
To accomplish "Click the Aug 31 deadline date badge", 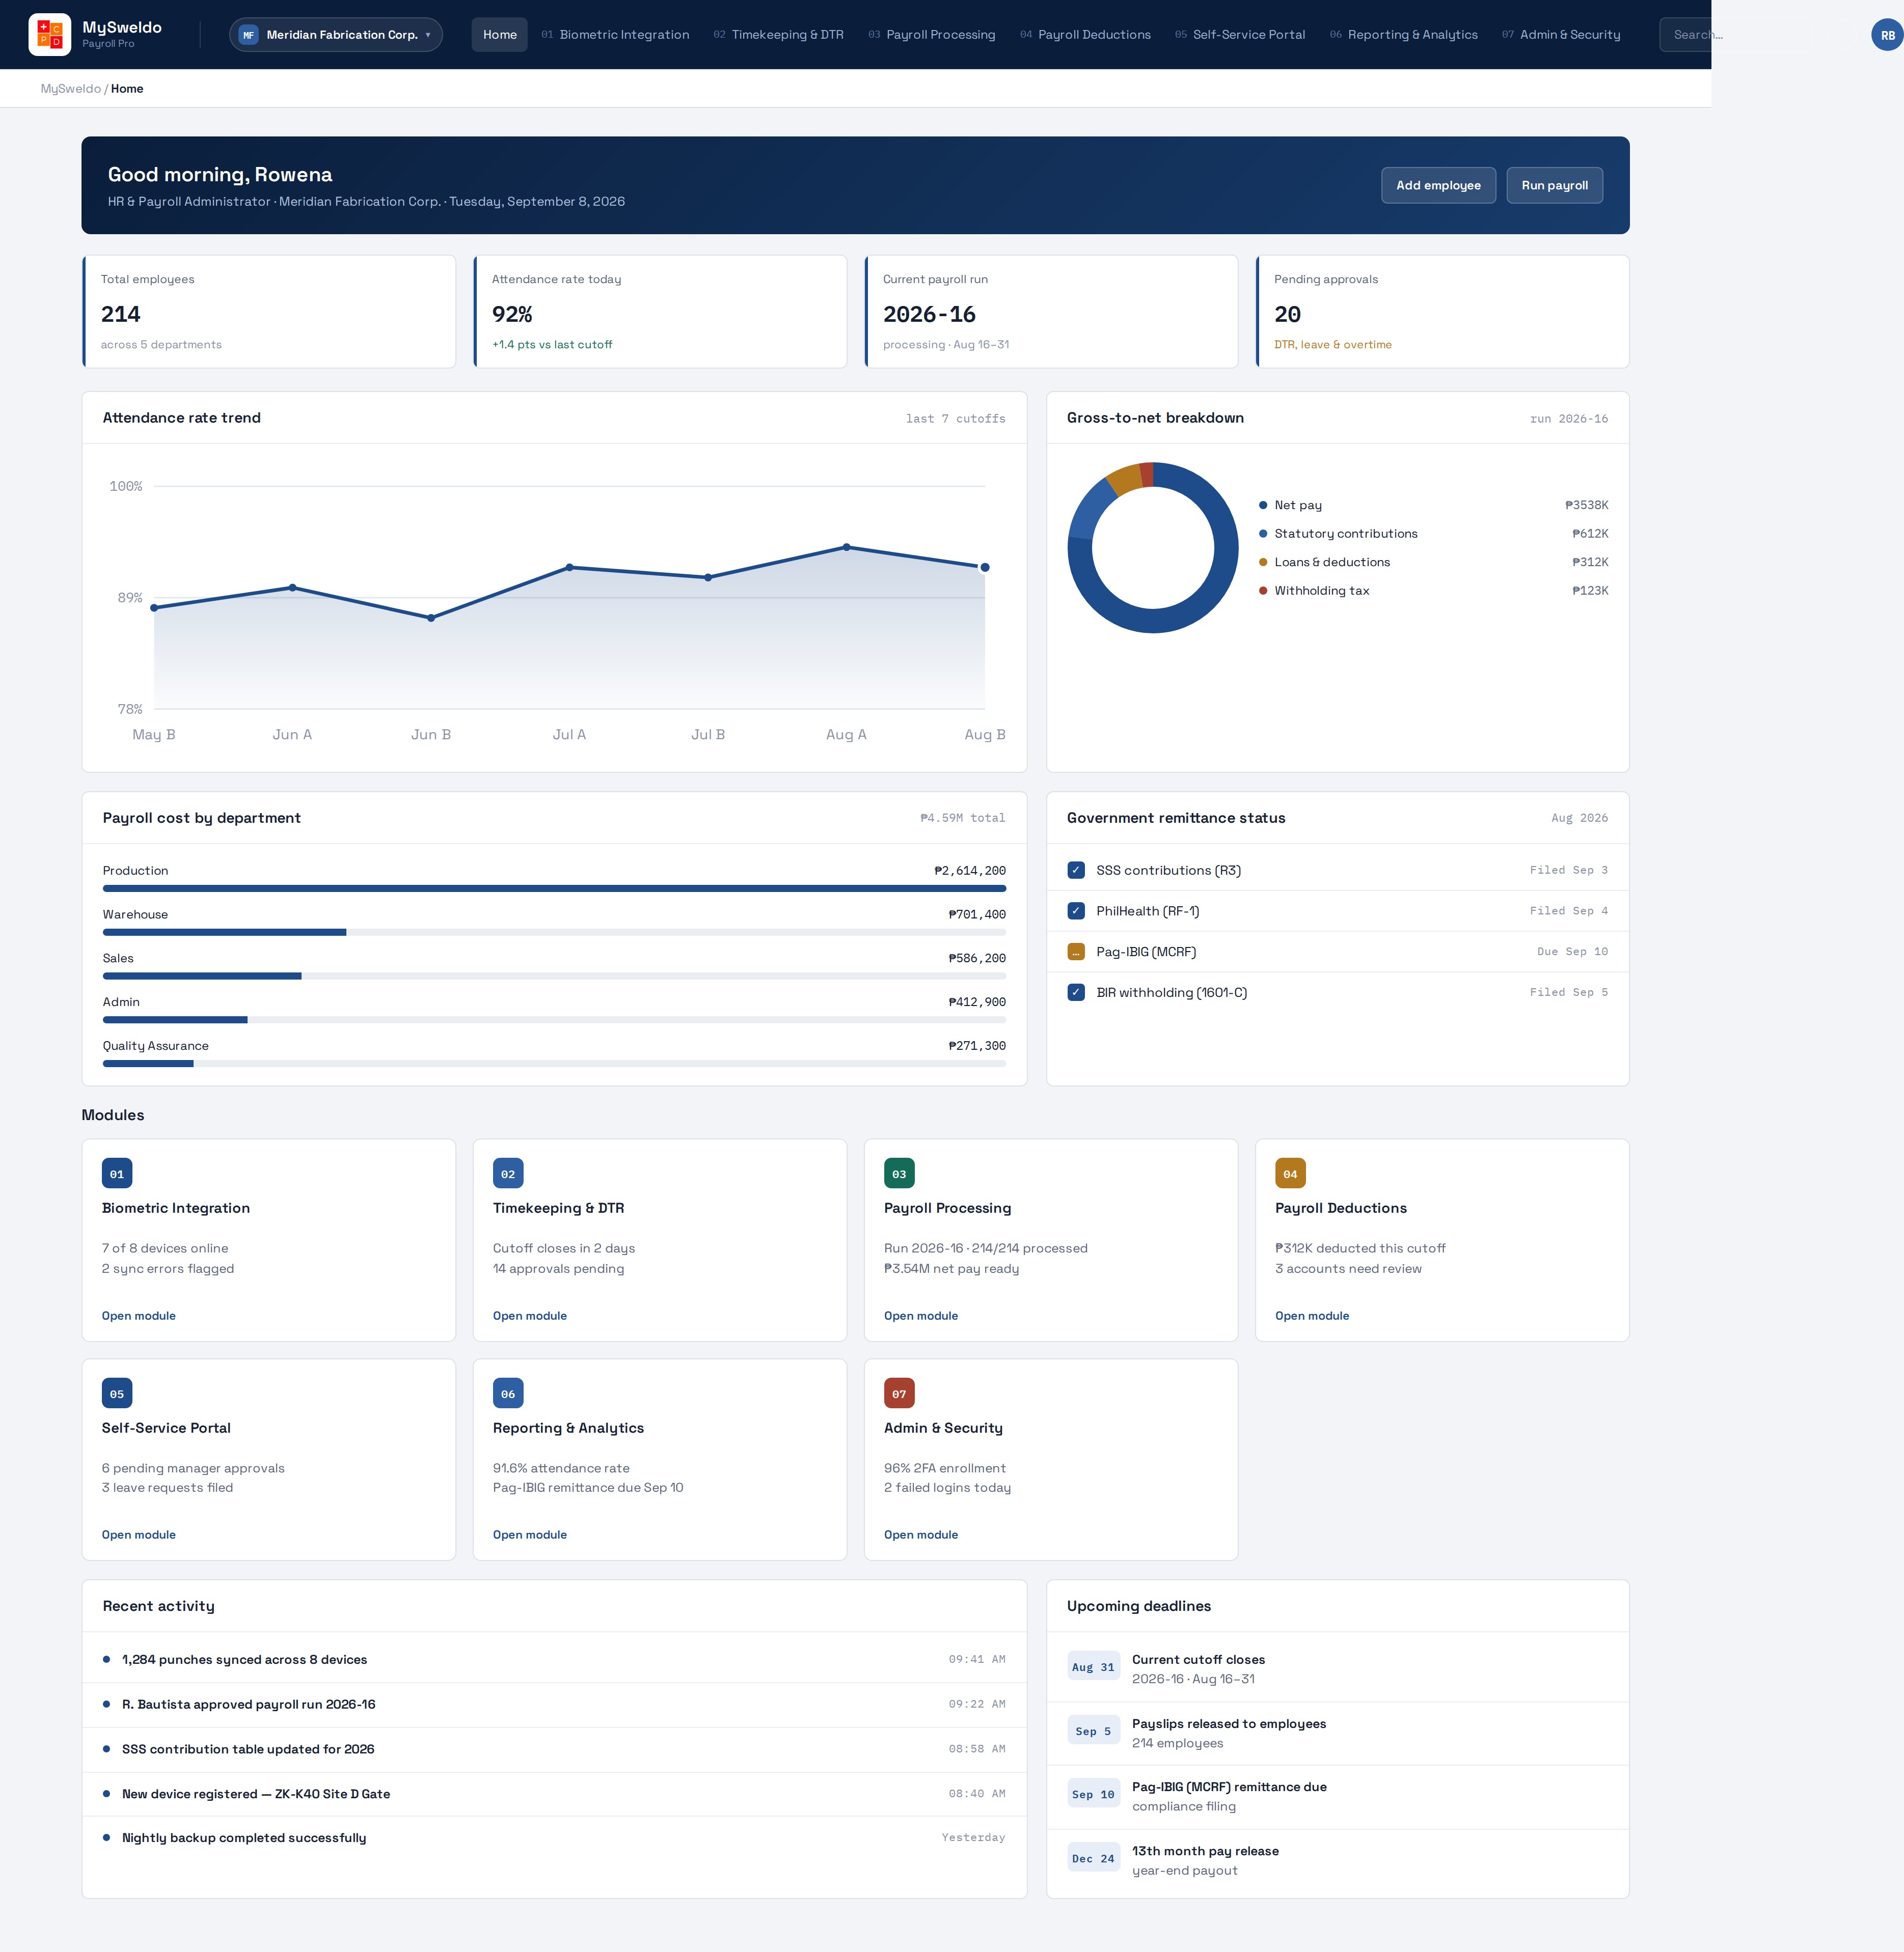I will pyautogui.click(x=1093, y=1667).
